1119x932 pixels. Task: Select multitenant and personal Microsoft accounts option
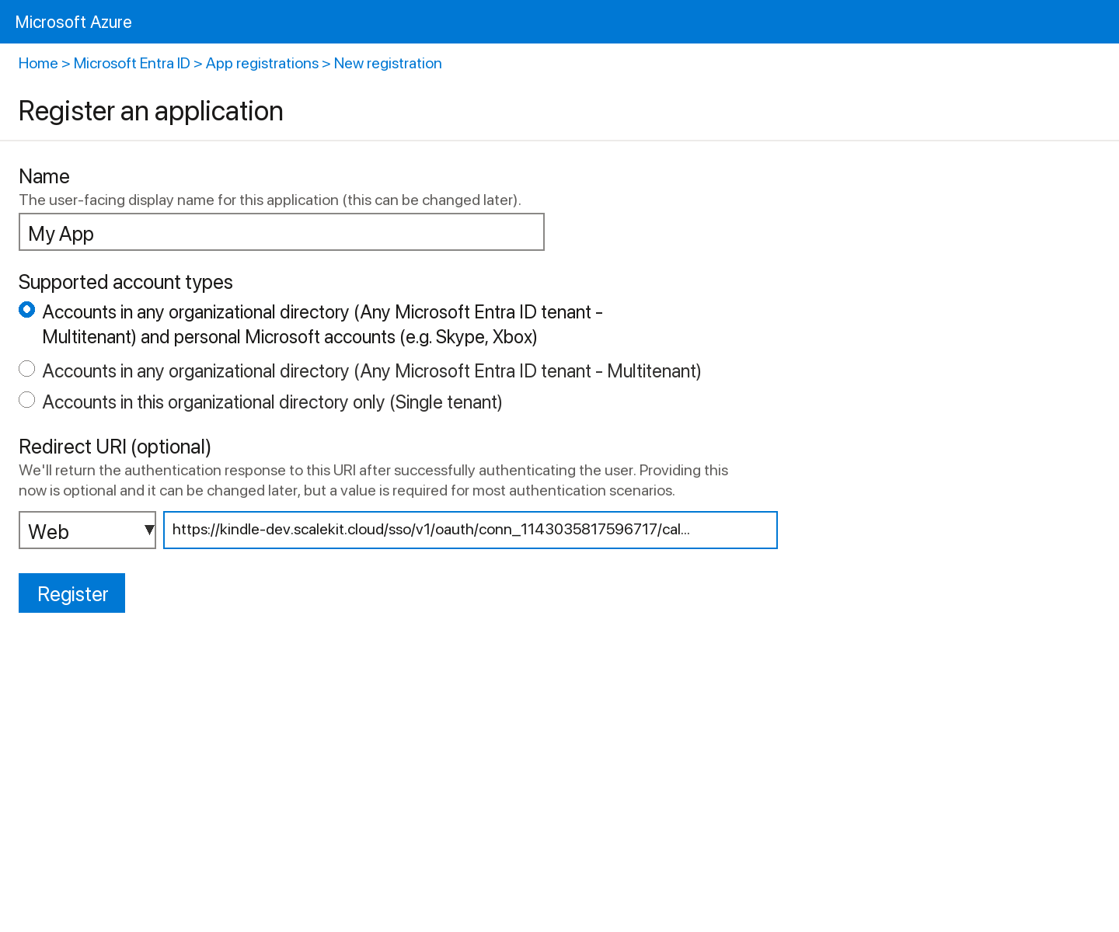tap(26, 309)
